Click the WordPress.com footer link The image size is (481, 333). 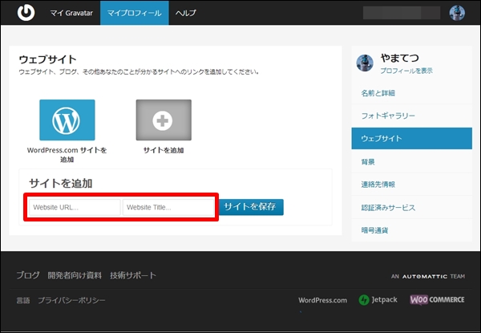[x=323, y=300]
